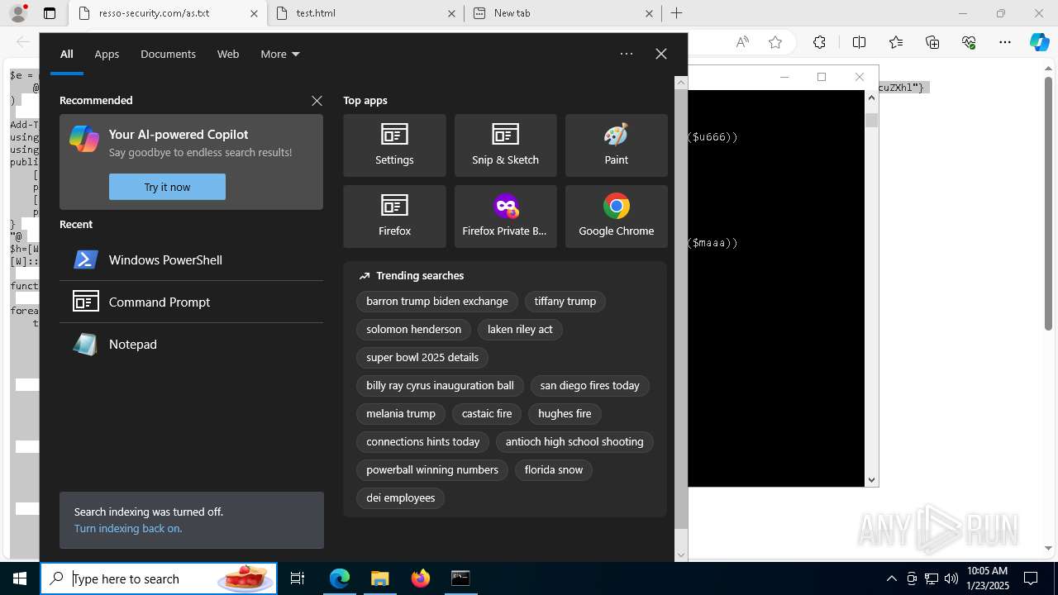Switch to the Documents filter tab
The width and height of the screenshot is (1058, 595).
[x=168, y=54]
